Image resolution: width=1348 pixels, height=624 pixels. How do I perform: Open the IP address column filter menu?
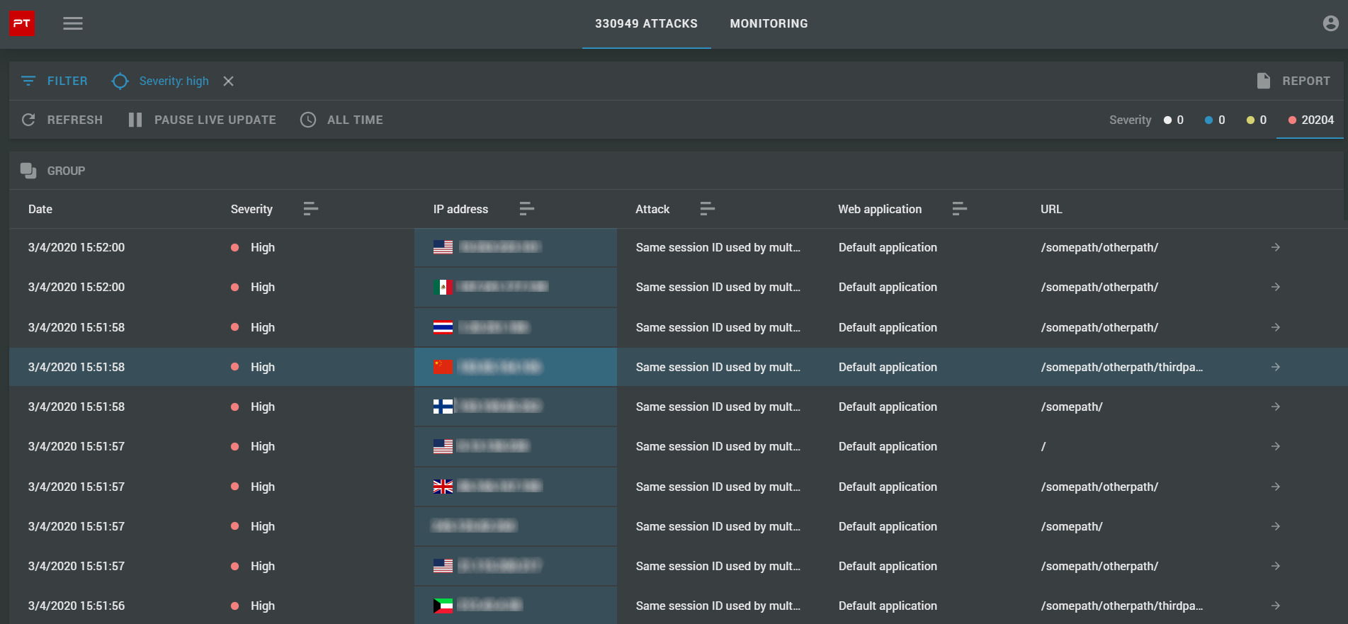coord(526,209)
